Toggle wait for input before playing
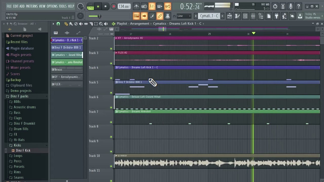 (144, 6)
